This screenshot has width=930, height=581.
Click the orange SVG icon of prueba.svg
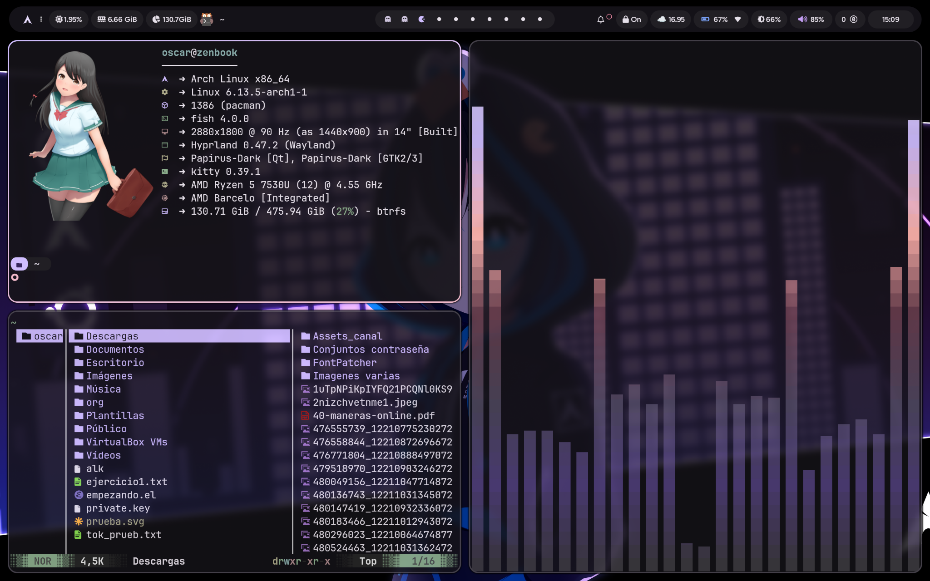pos(79,522)
